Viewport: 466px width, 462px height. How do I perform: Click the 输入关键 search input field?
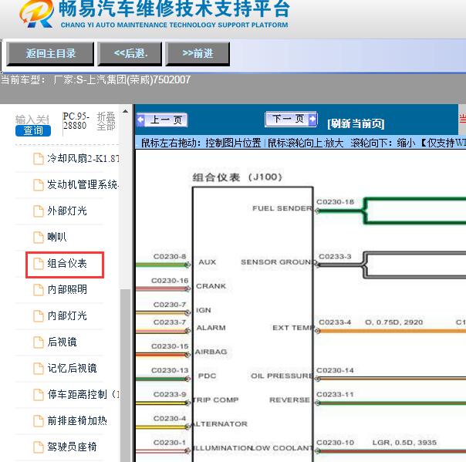point(32,119)
